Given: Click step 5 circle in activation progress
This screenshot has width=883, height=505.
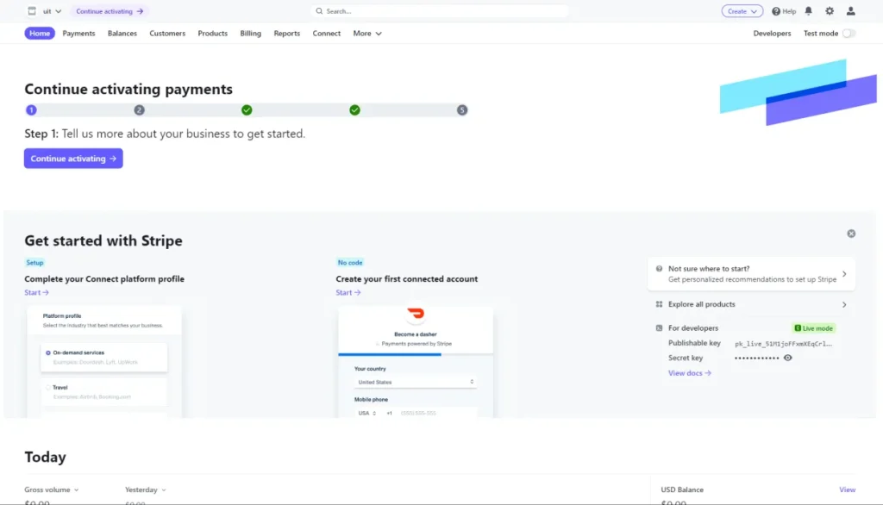Looking at the screenshot, I should pyautogui.click(x=462, y=110).
